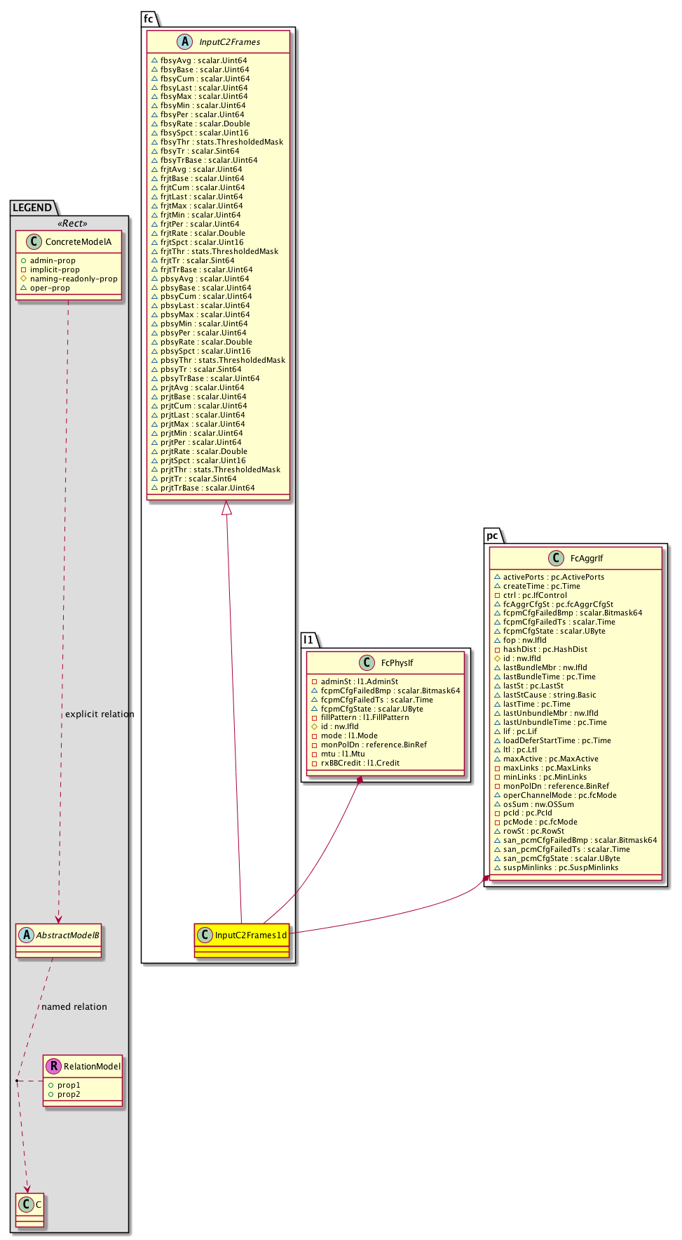Click the green C icon beside ConcreteModelA
Image resolution: width=682 pixels, height=1240 pixels.
(x=33, y=242)
